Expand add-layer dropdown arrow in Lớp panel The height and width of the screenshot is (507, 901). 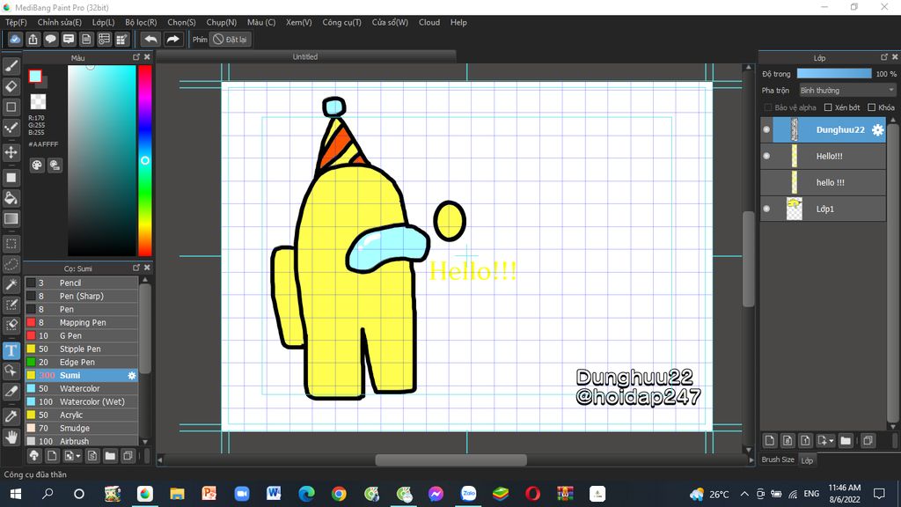[x=831, y=441]
